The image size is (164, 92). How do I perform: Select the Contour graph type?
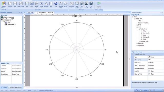tap(72, 5)
